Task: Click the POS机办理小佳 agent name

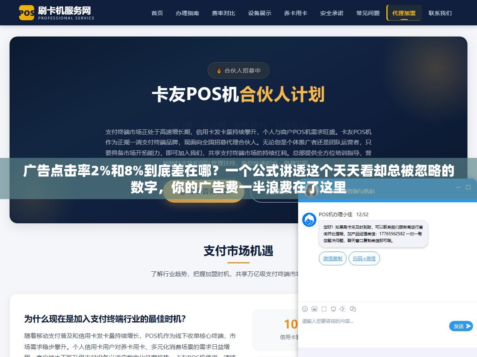Action: click(335, 214)
